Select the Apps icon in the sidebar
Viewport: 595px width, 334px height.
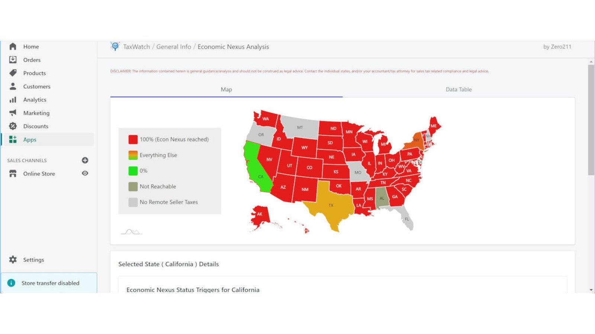[x=13, y=140]
